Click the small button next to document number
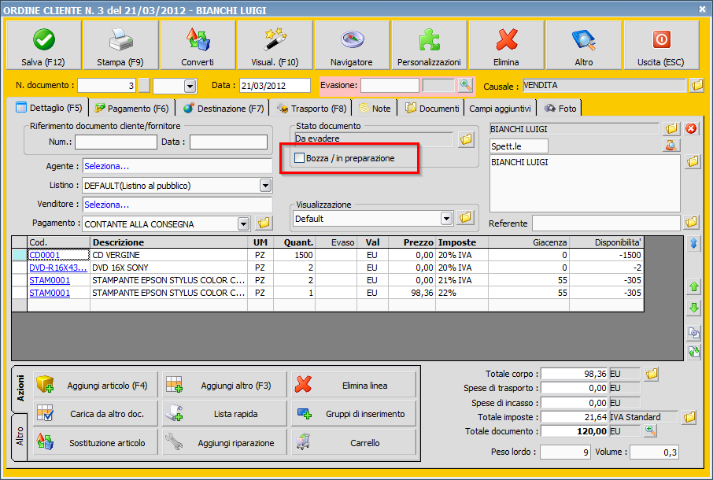Viewport: 713px width, 480px height. coord(144,86)
